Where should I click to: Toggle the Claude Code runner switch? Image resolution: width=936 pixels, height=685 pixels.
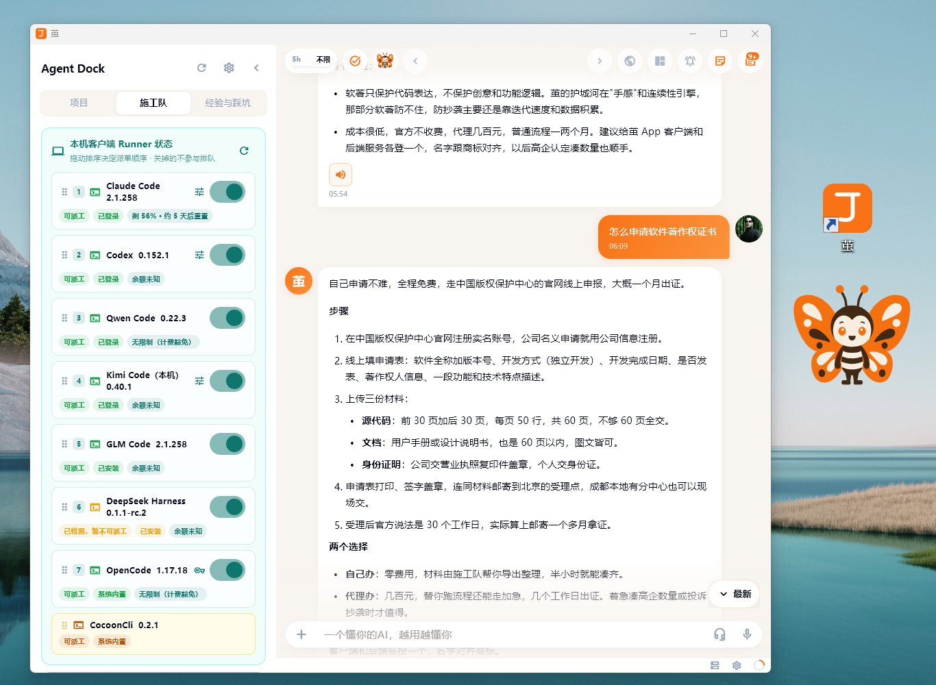click(x=227, y=192)
